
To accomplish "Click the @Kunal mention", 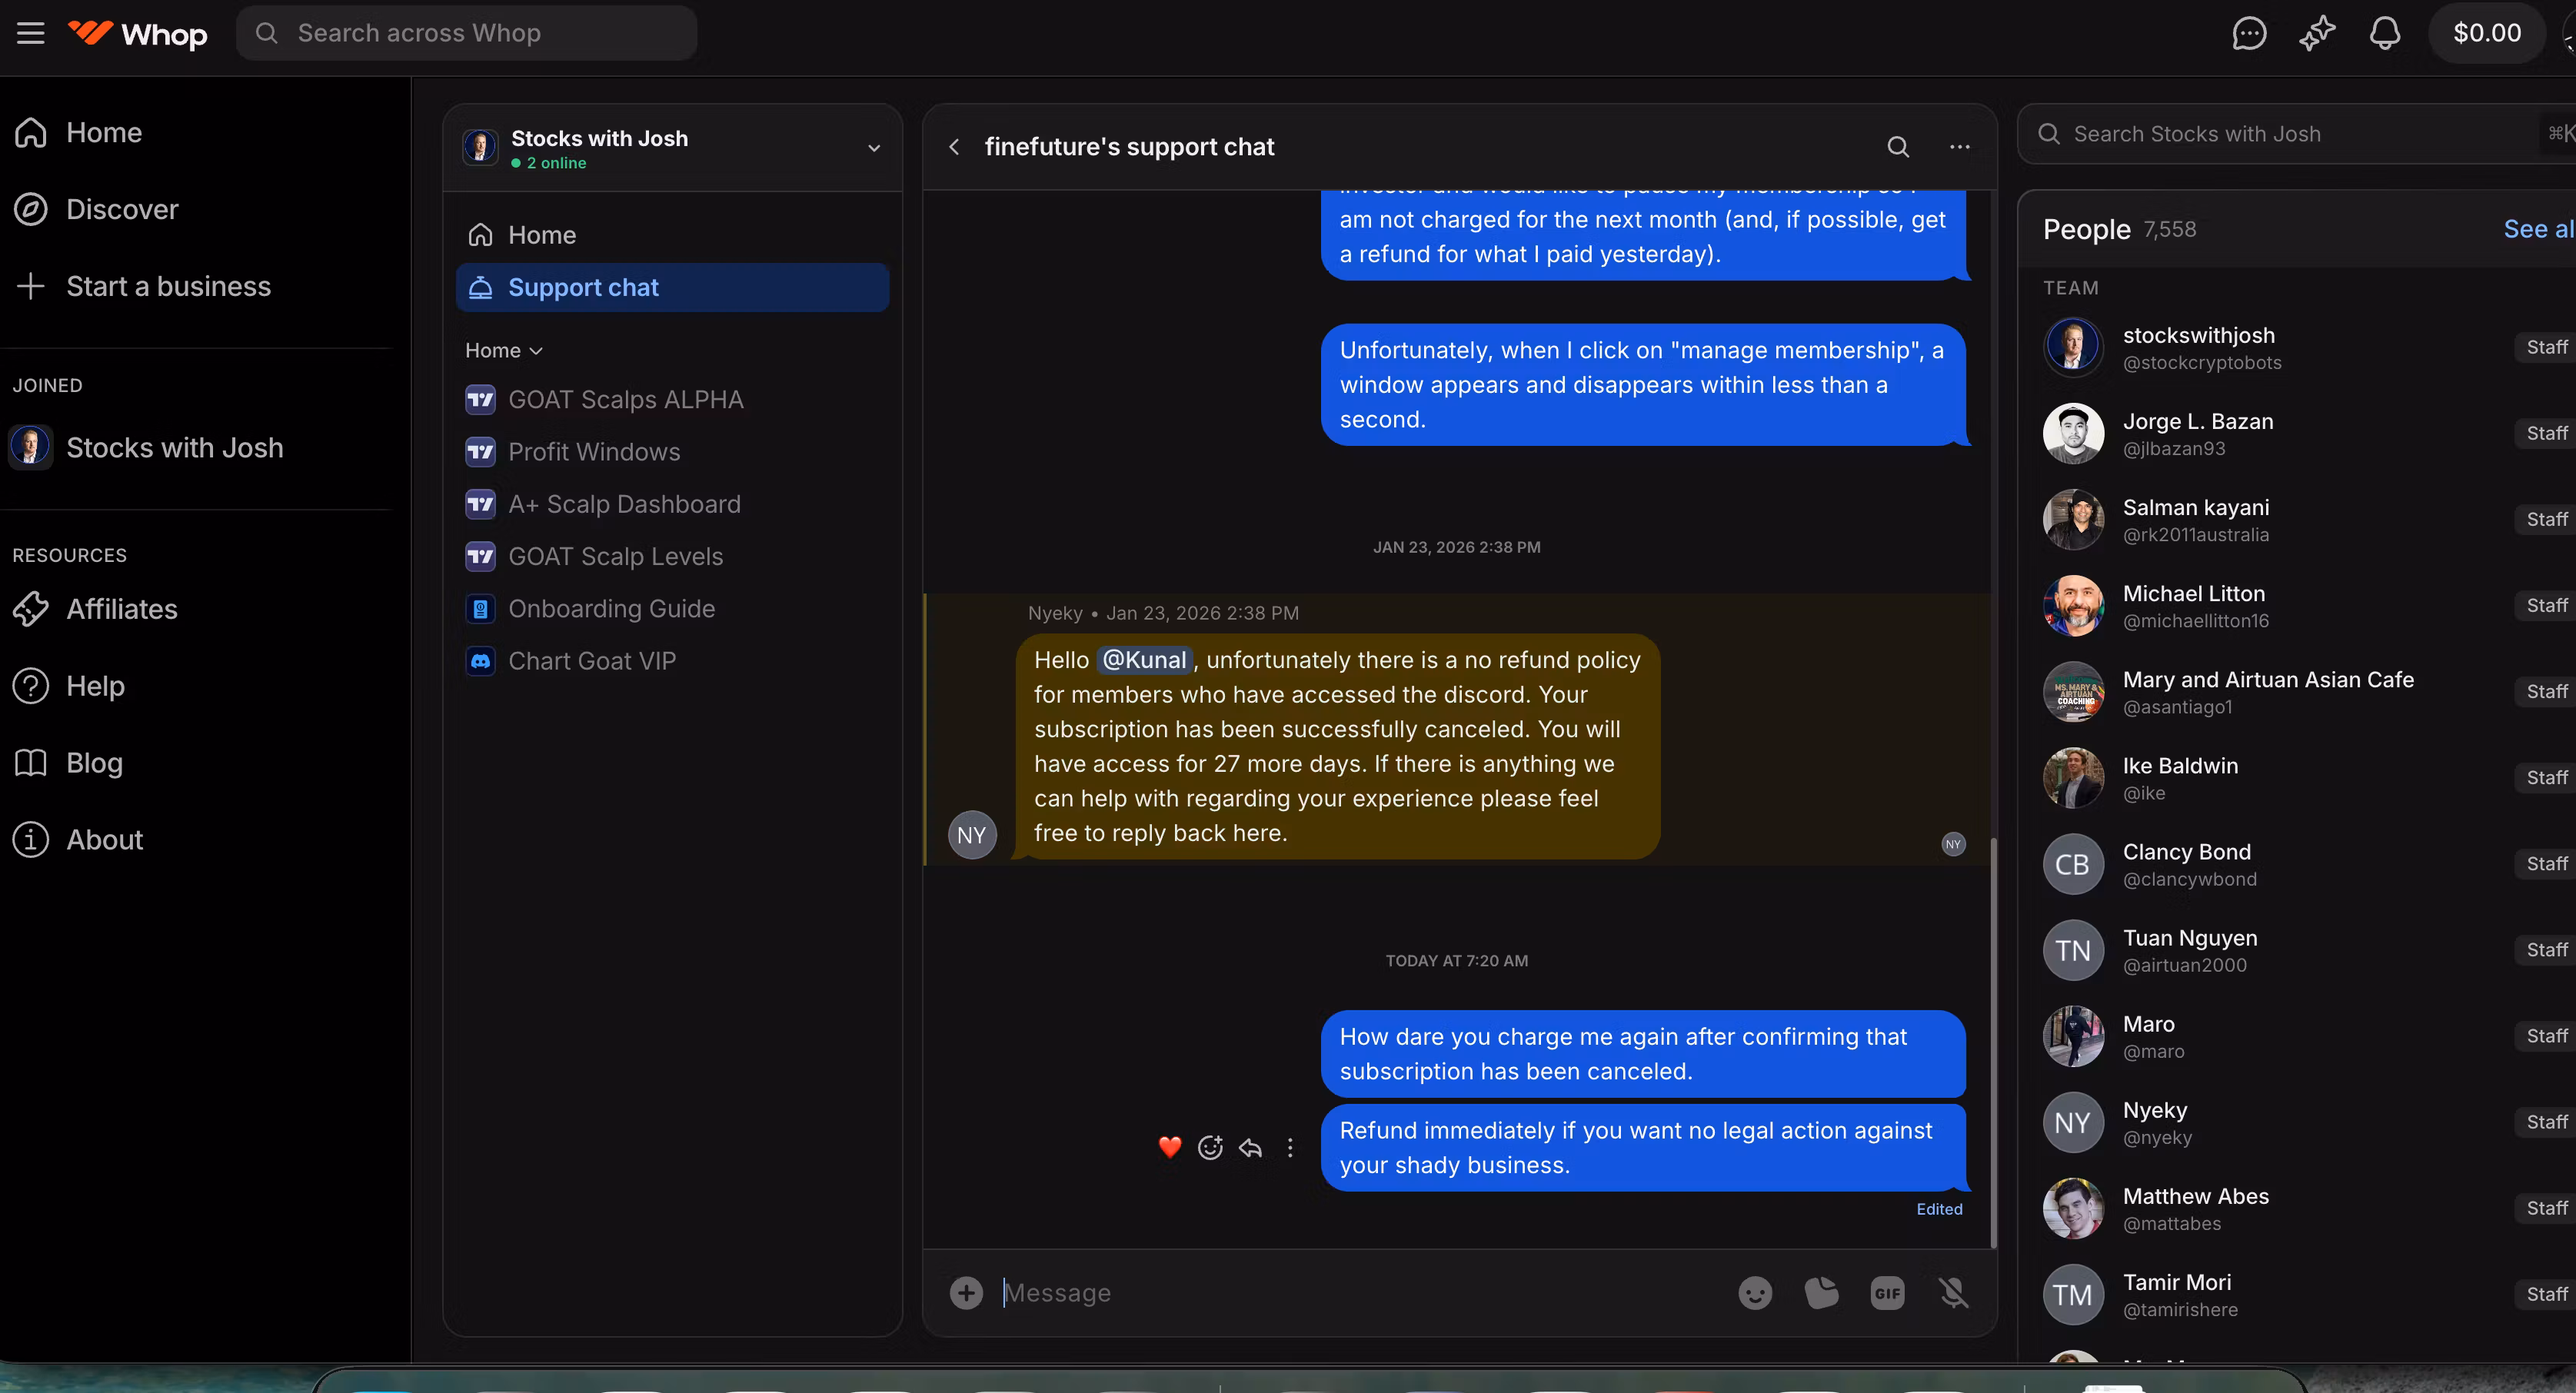I will tap(1145, 660).
